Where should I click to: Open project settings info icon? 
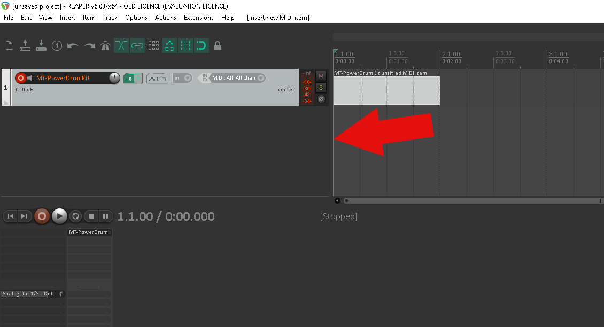[57, 46]
